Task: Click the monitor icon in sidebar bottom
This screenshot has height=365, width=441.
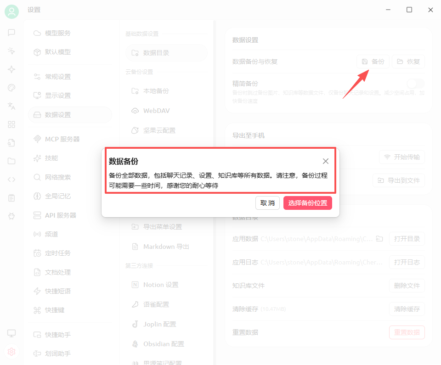Action: coord(11,333)
